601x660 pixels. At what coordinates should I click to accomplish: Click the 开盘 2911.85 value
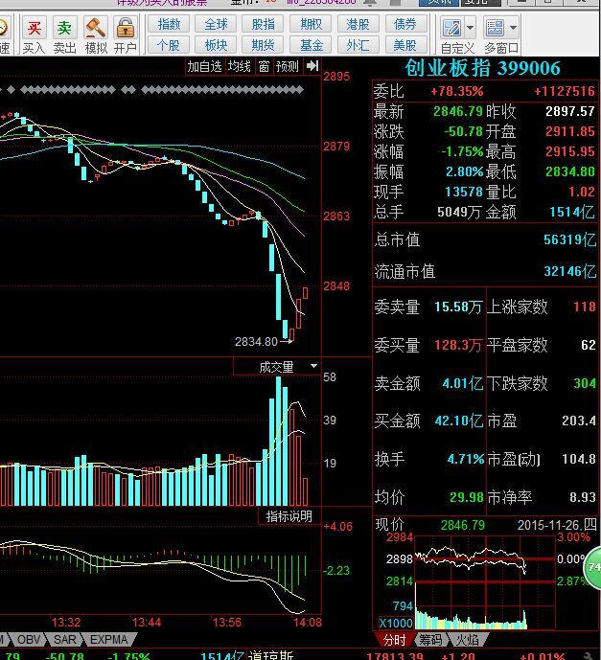tap(569, 131)
